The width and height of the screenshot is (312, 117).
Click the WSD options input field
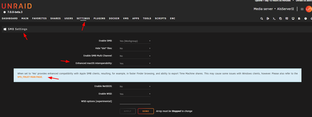click(135, 101)
